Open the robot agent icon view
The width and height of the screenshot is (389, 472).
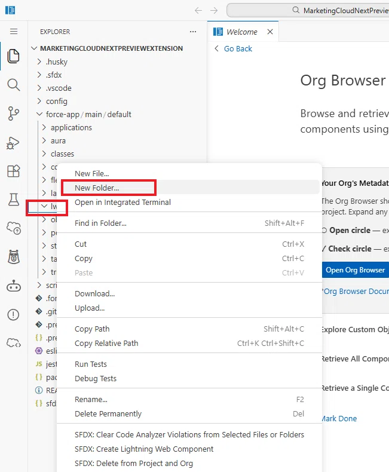14,286
